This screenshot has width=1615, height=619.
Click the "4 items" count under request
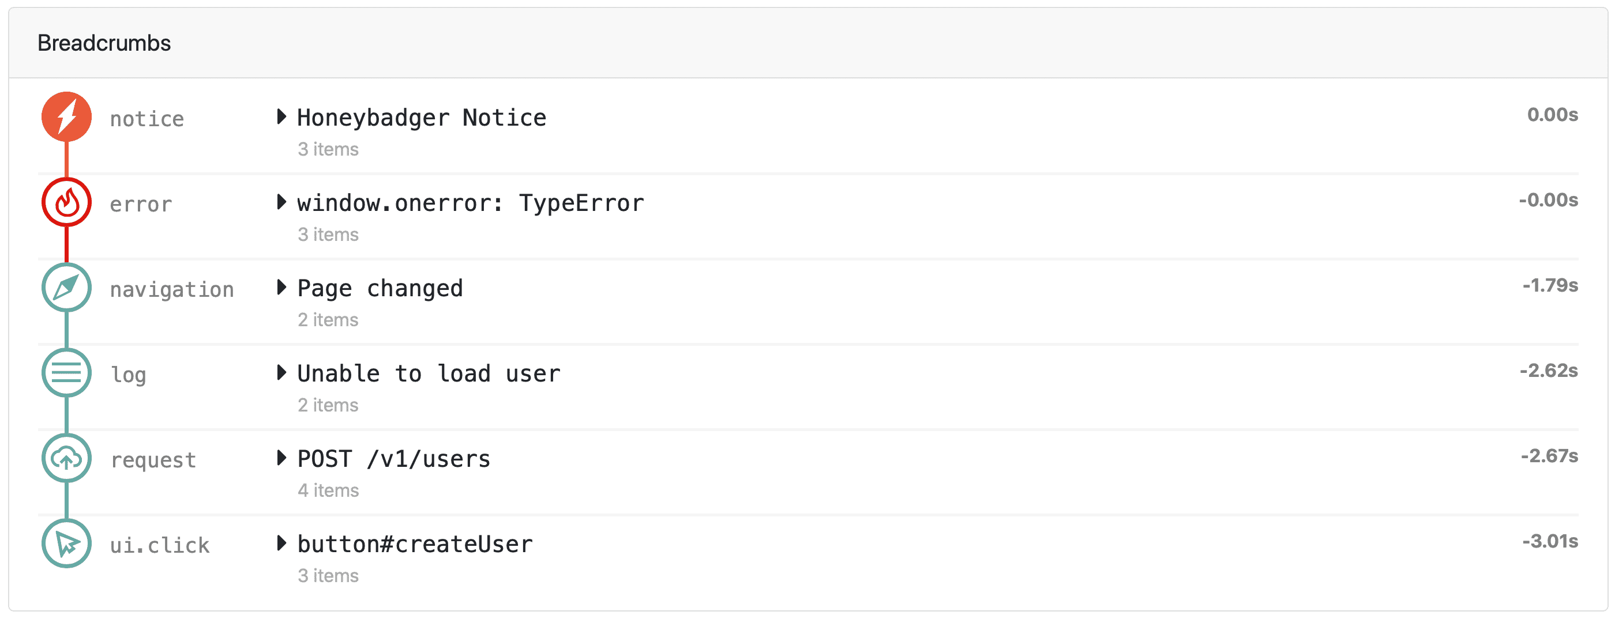(x=328, y=490)
